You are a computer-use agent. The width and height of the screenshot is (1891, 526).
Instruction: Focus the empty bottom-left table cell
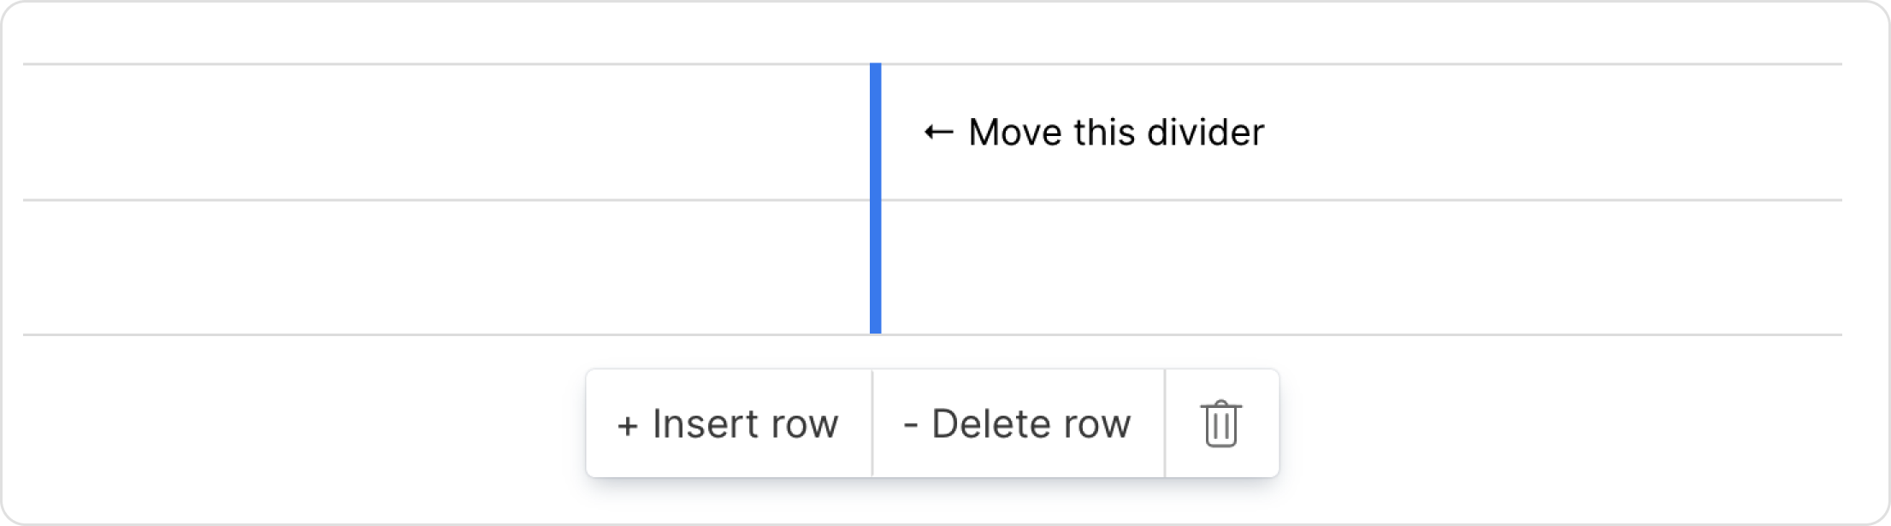point(445,267)
